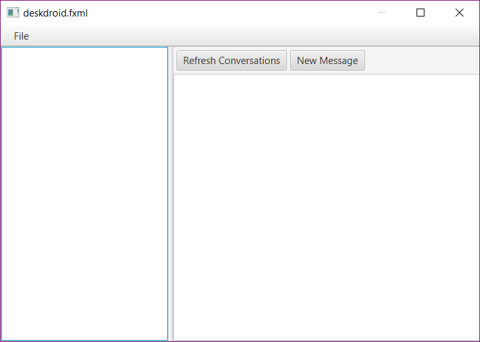480x342 pixels.
Task: Minimize the deskdroid.fxml window
Action: (381, 13)
